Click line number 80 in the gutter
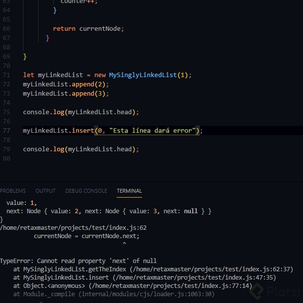This screenshot has height=303, width=303. (6, 159)
